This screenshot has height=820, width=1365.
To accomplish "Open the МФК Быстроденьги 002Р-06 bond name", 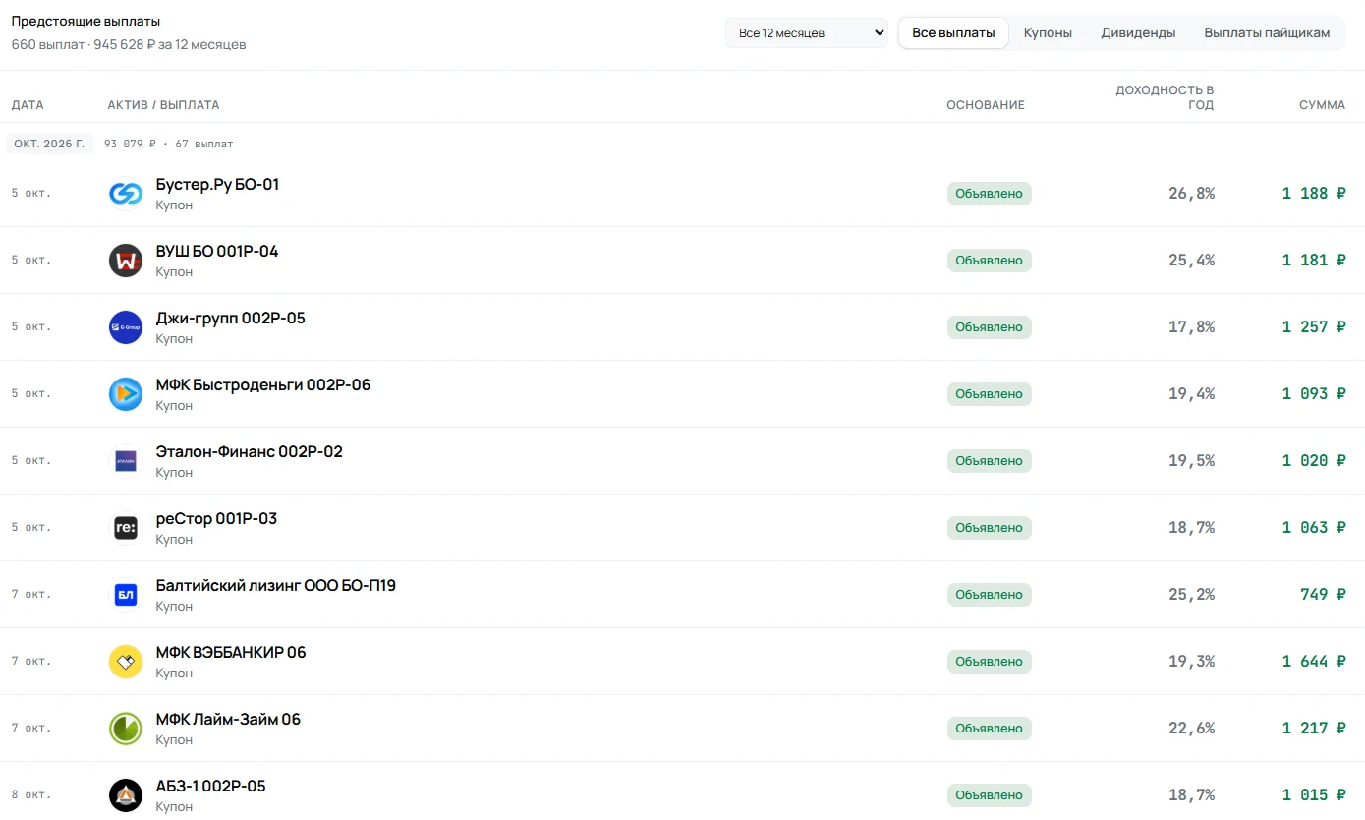I will pos(263,385).
